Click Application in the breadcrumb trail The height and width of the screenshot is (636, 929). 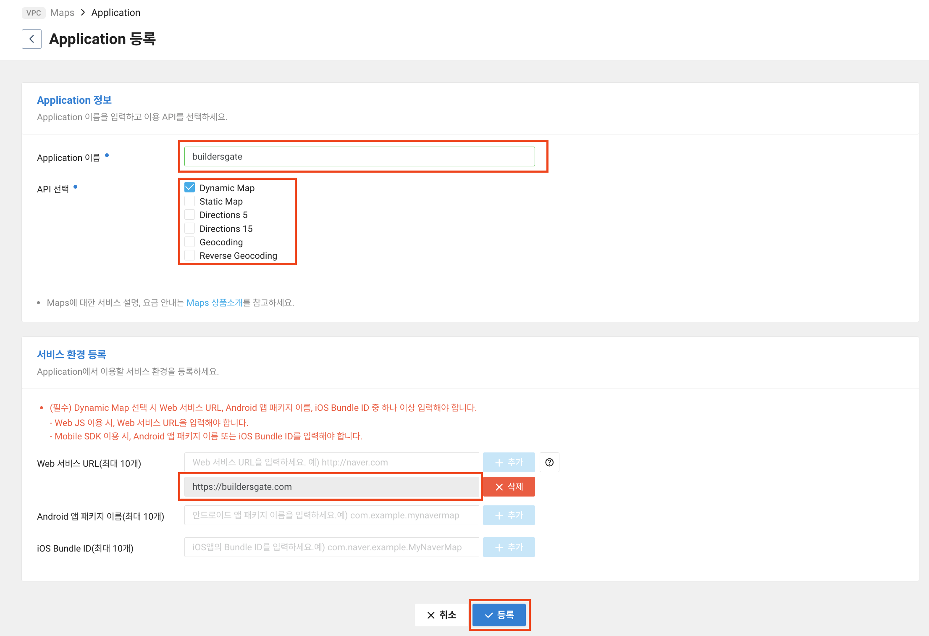[x=115, y=13]
